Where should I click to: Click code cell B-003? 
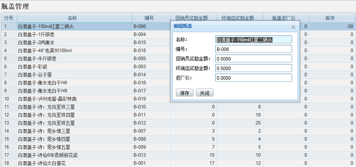(x=151, y=67)
